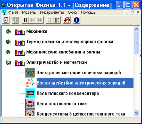
Task: Click the q1 q2 charges interaction thumbnail
Action: (x=30, y=83)
